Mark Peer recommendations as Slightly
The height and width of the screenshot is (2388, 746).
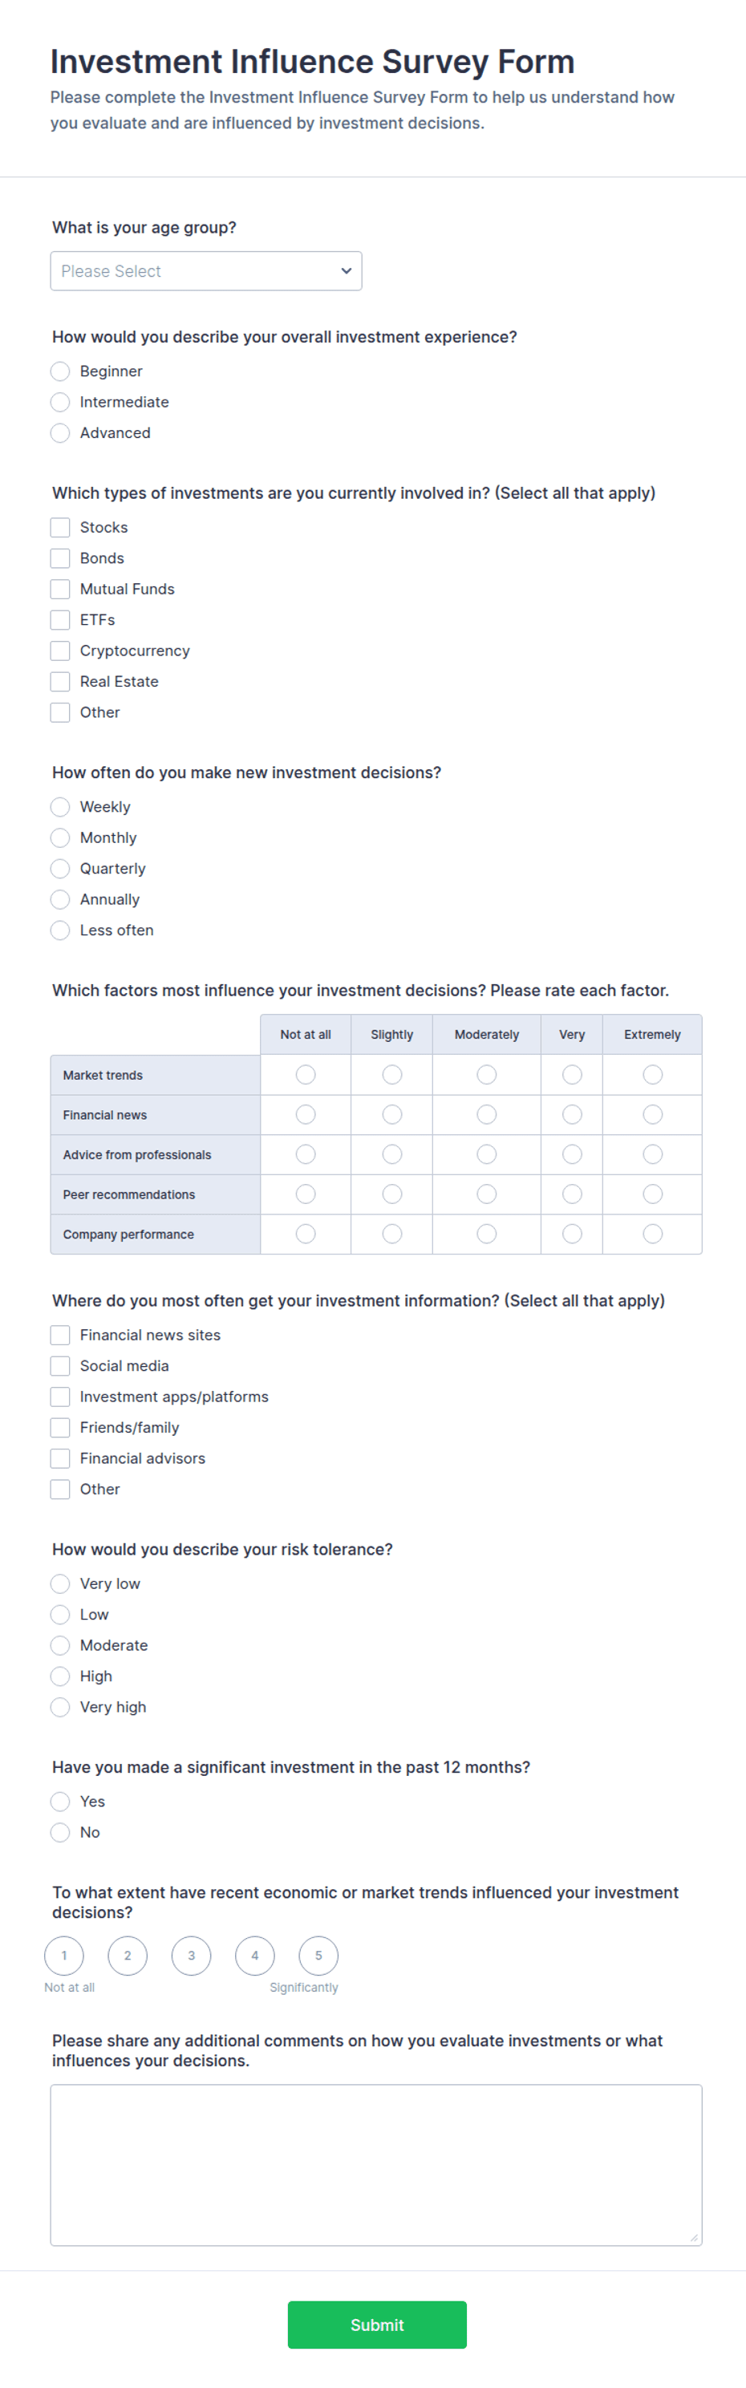point(392,1194)
